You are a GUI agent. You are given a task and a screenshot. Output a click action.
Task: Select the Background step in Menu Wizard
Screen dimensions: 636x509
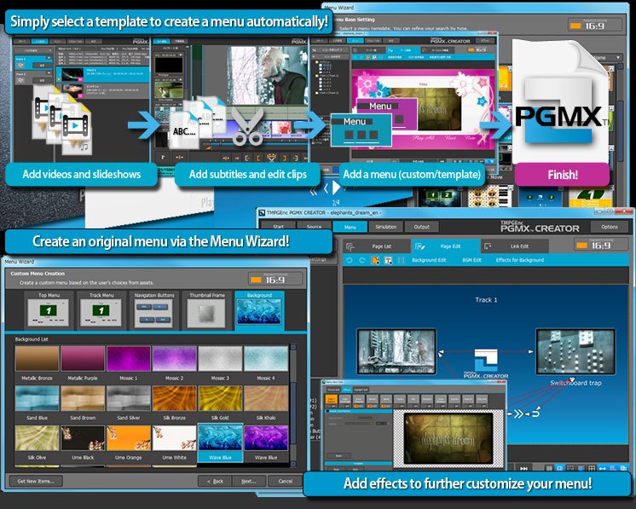tap(259, 310)
